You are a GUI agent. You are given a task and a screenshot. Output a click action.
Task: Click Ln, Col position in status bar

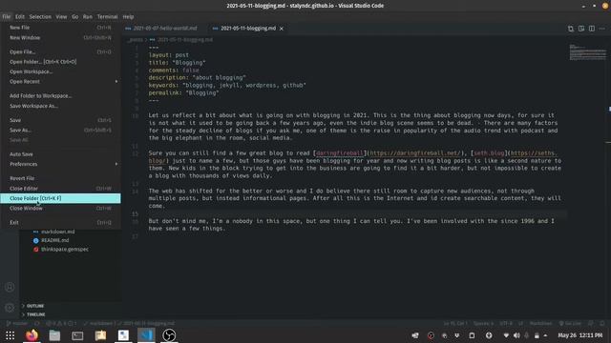pyautogui.click(x=455, y=324)
